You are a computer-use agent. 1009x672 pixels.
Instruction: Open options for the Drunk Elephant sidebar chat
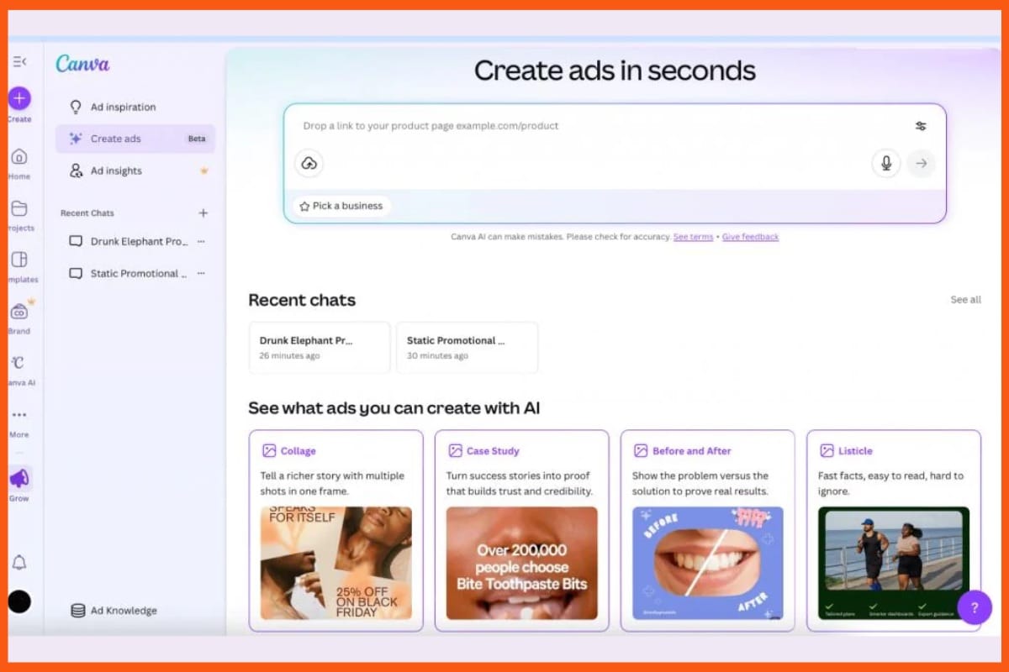201,241
